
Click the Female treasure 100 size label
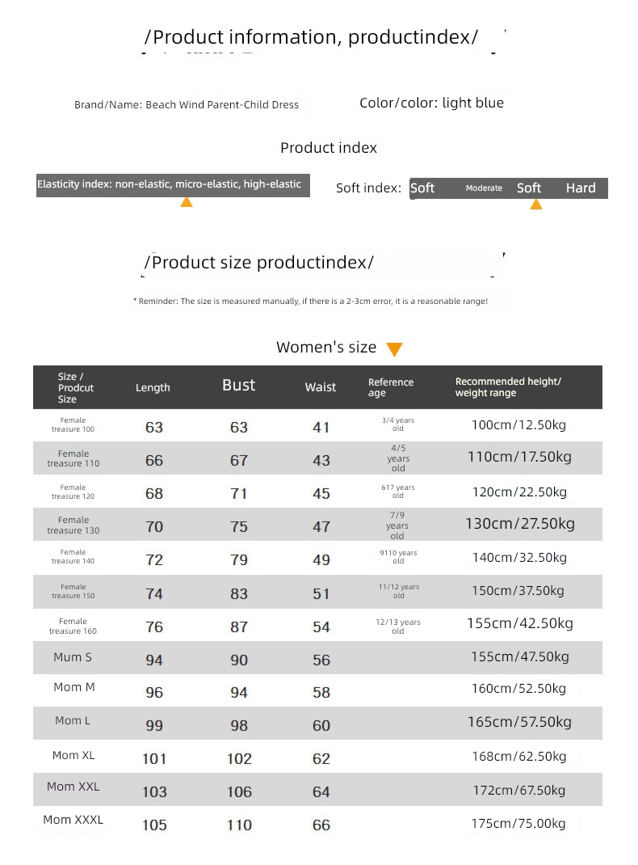tap(73, 425)
